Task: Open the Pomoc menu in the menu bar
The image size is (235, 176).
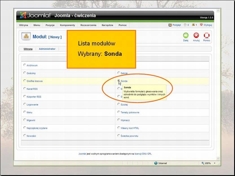Action: (123, 25)
